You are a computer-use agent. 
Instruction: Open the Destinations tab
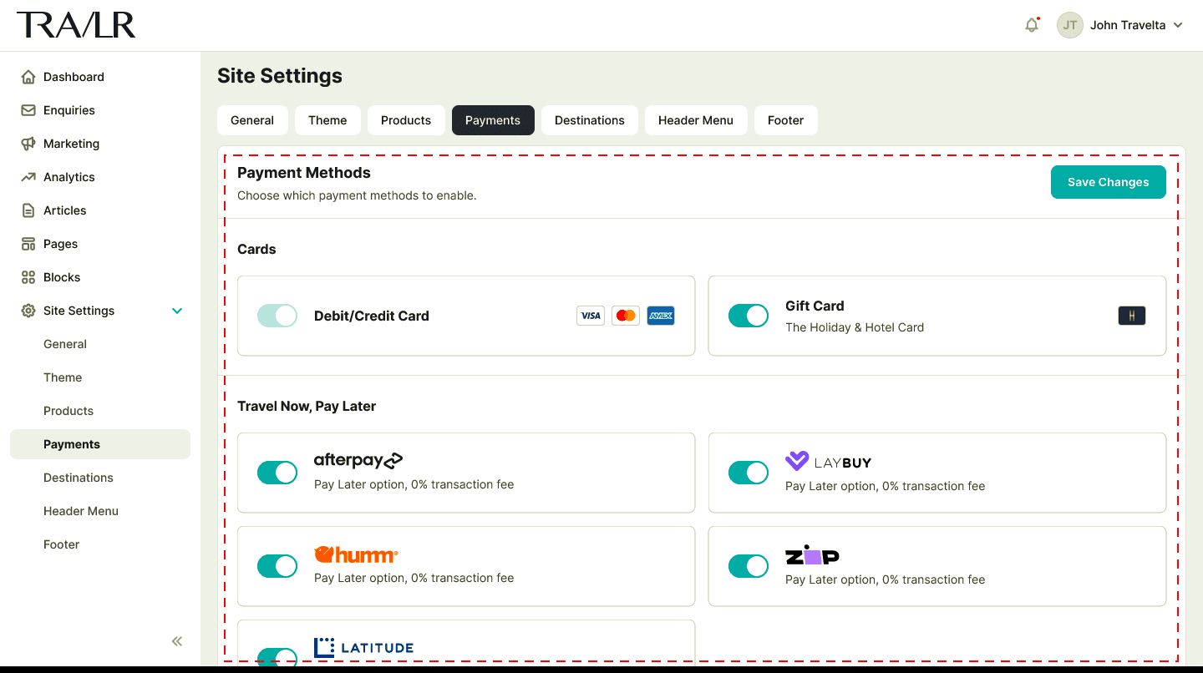pos(590,120)
